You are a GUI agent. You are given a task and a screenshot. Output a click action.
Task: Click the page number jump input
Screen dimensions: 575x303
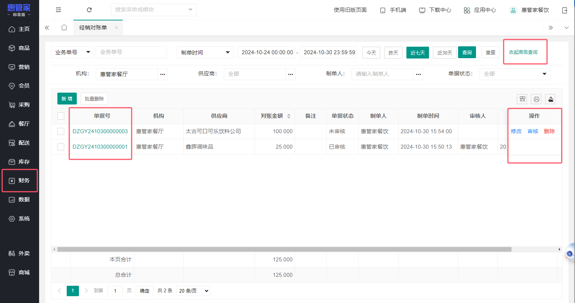(x=115, y=291)
